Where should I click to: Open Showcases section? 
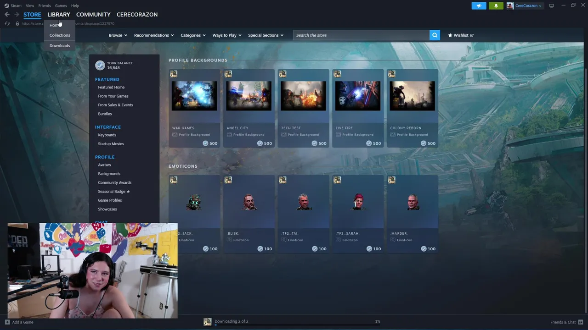click(x=107, y=209)
